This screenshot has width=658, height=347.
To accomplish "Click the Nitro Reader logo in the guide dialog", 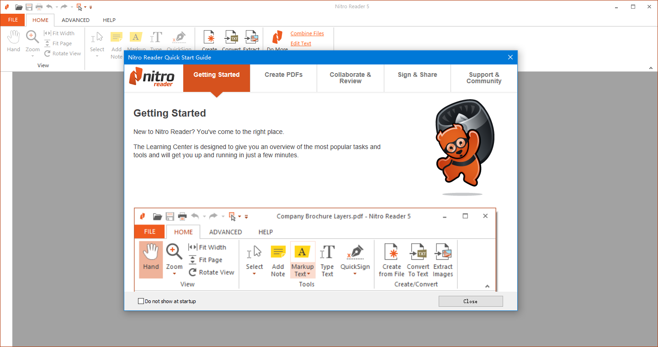I will pos(152,77).
